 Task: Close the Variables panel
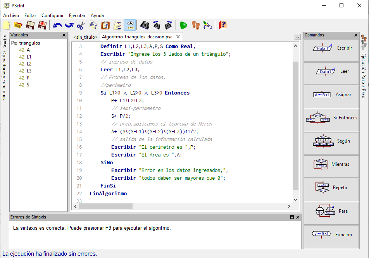tap(64, 35)
